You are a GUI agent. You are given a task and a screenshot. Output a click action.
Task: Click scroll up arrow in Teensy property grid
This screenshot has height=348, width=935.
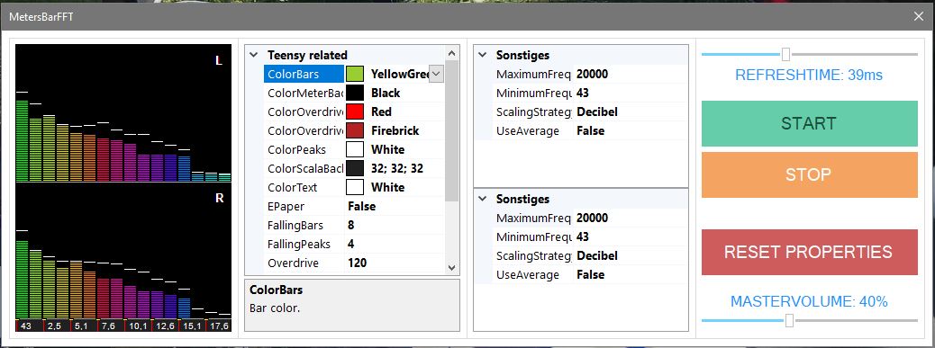point(451,53)
